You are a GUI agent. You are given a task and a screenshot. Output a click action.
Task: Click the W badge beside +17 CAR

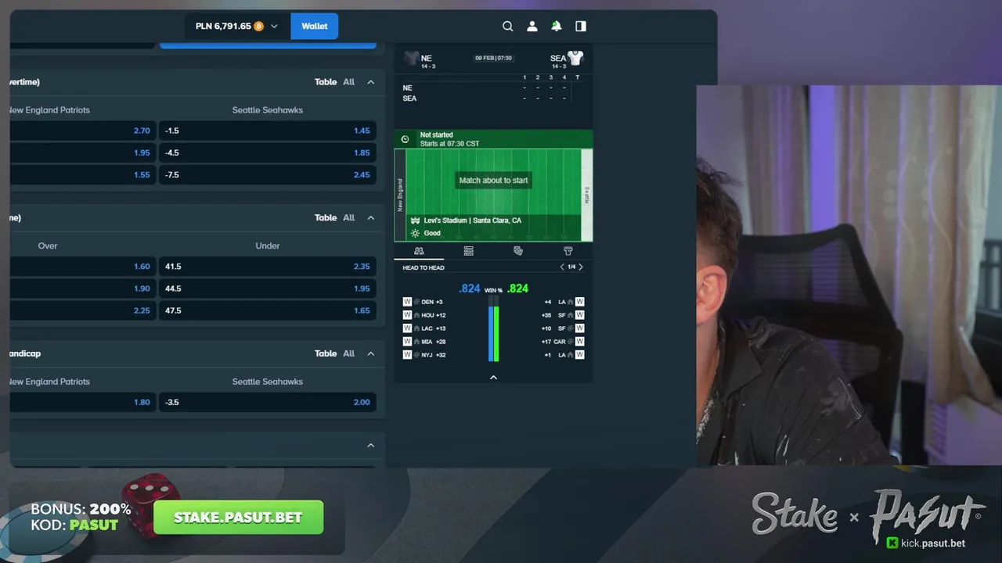580,342
